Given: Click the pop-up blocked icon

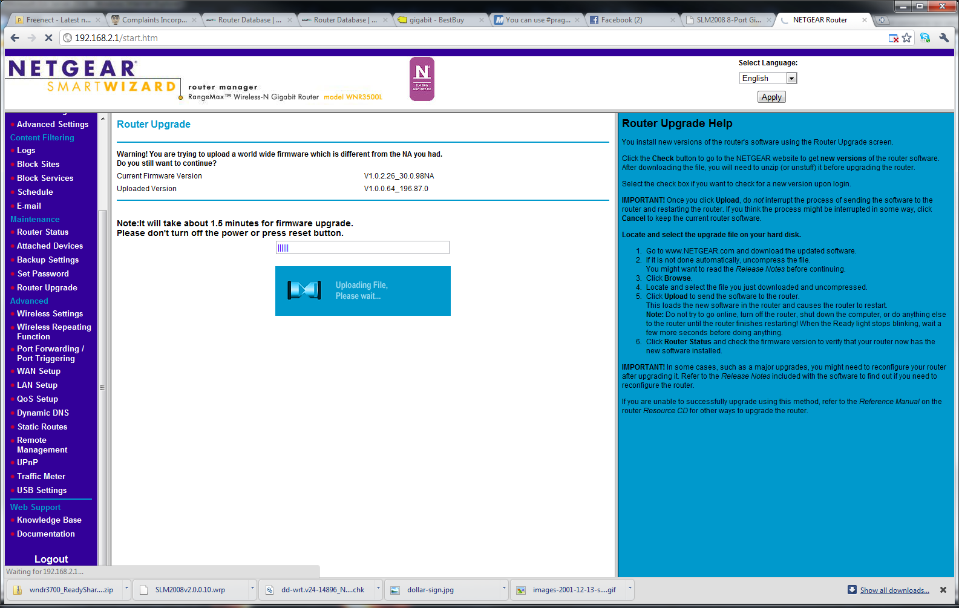Looking at the screenshot, I should pyautogui.click(x=893, y=38).
